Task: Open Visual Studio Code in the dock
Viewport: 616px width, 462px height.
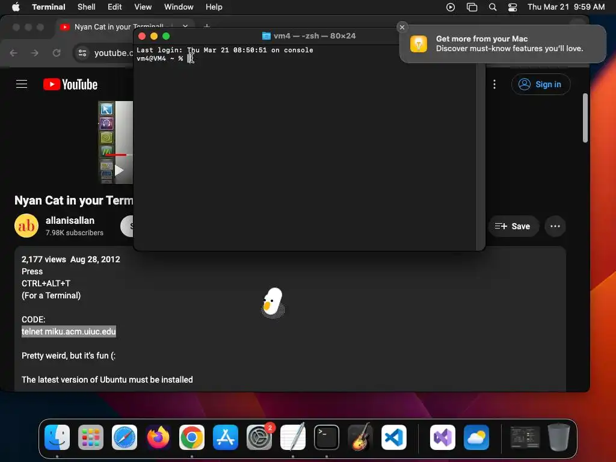Action: pos(394,437)
